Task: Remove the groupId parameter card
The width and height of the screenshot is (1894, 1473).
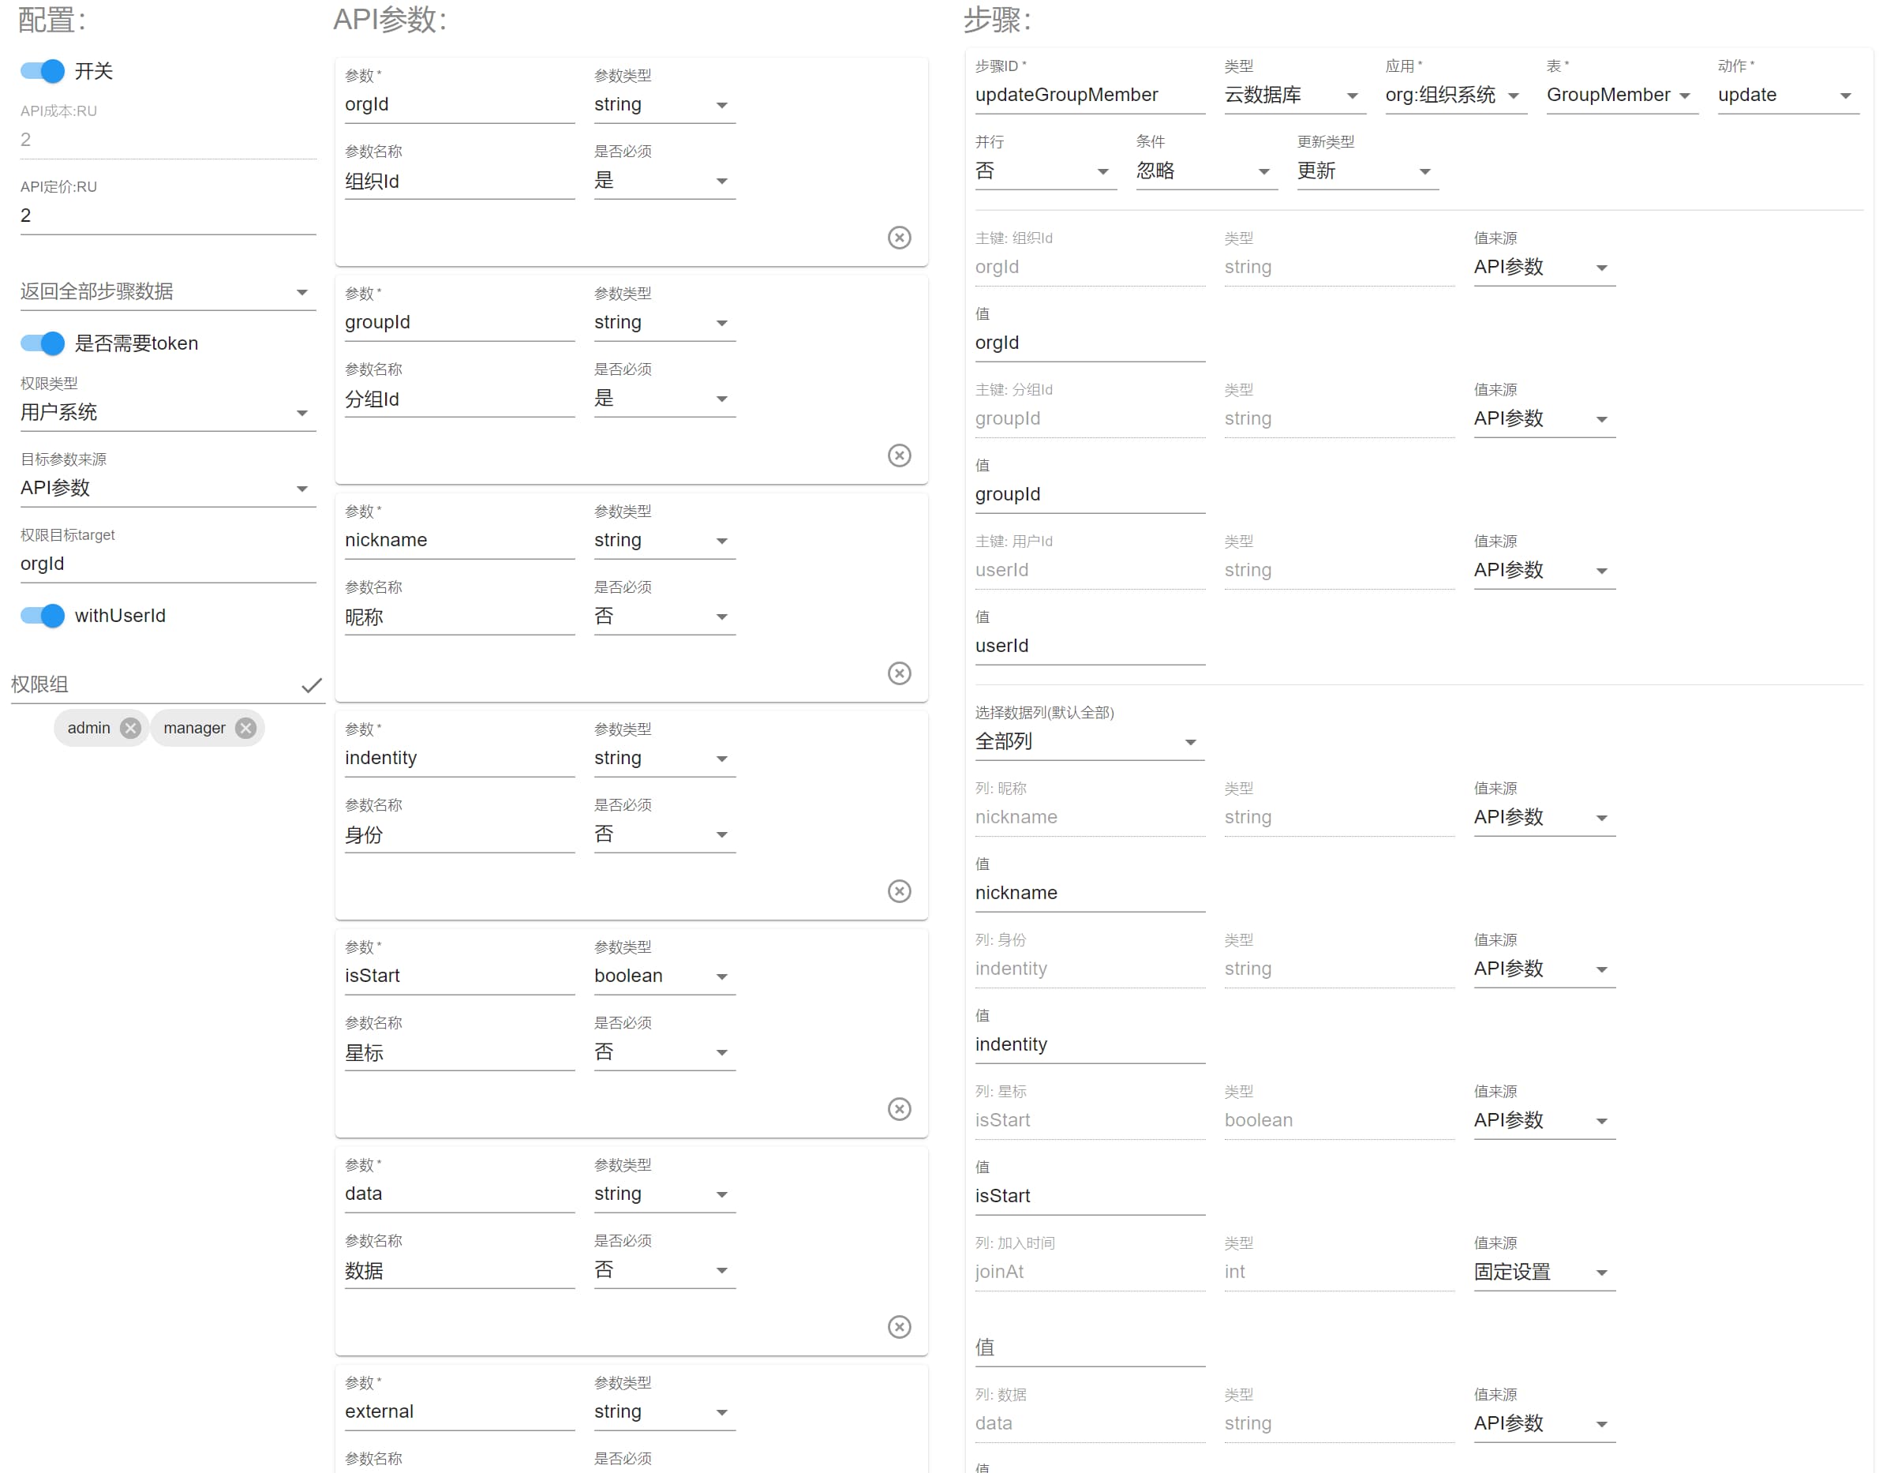Action: click(900, 455)
